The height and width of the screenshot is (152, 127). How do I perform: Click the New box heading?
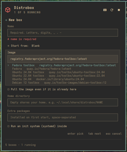pyautogui.click(x=15, y=20)
